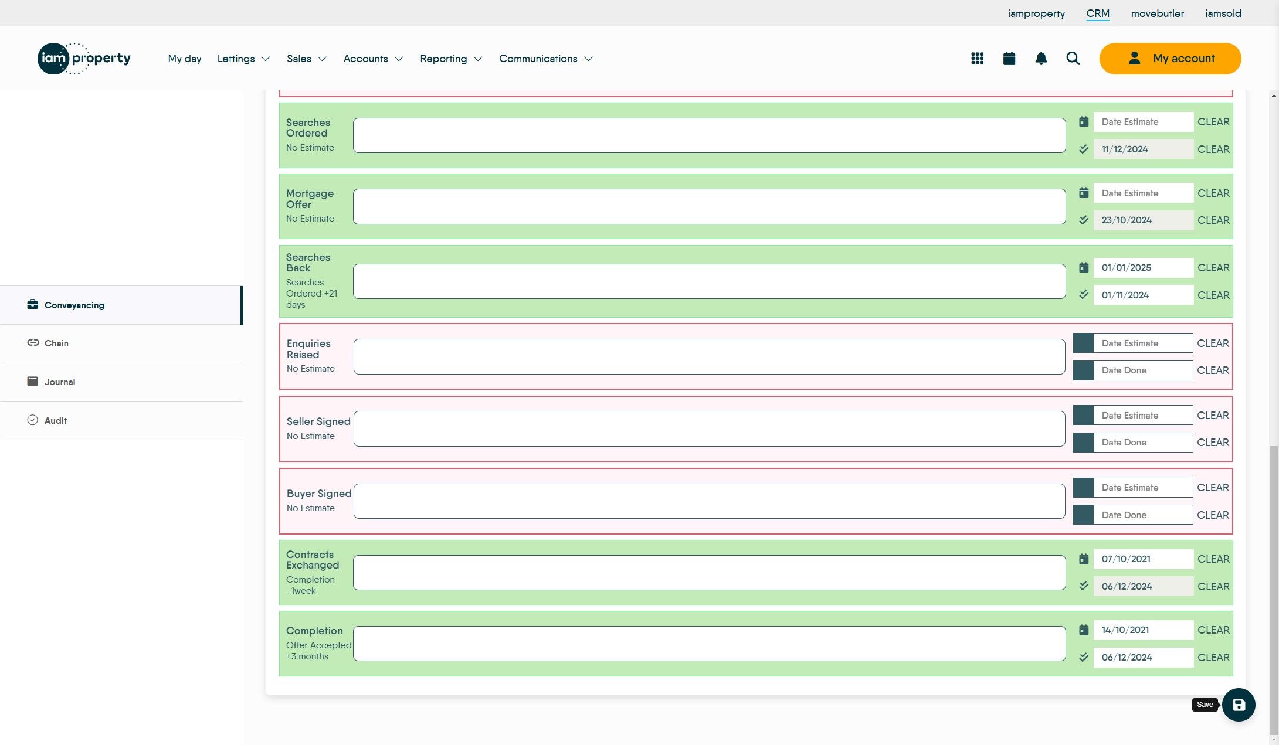The image size is (1279, 745).
Task: Click the iam property logo
Action: point(84,59)
